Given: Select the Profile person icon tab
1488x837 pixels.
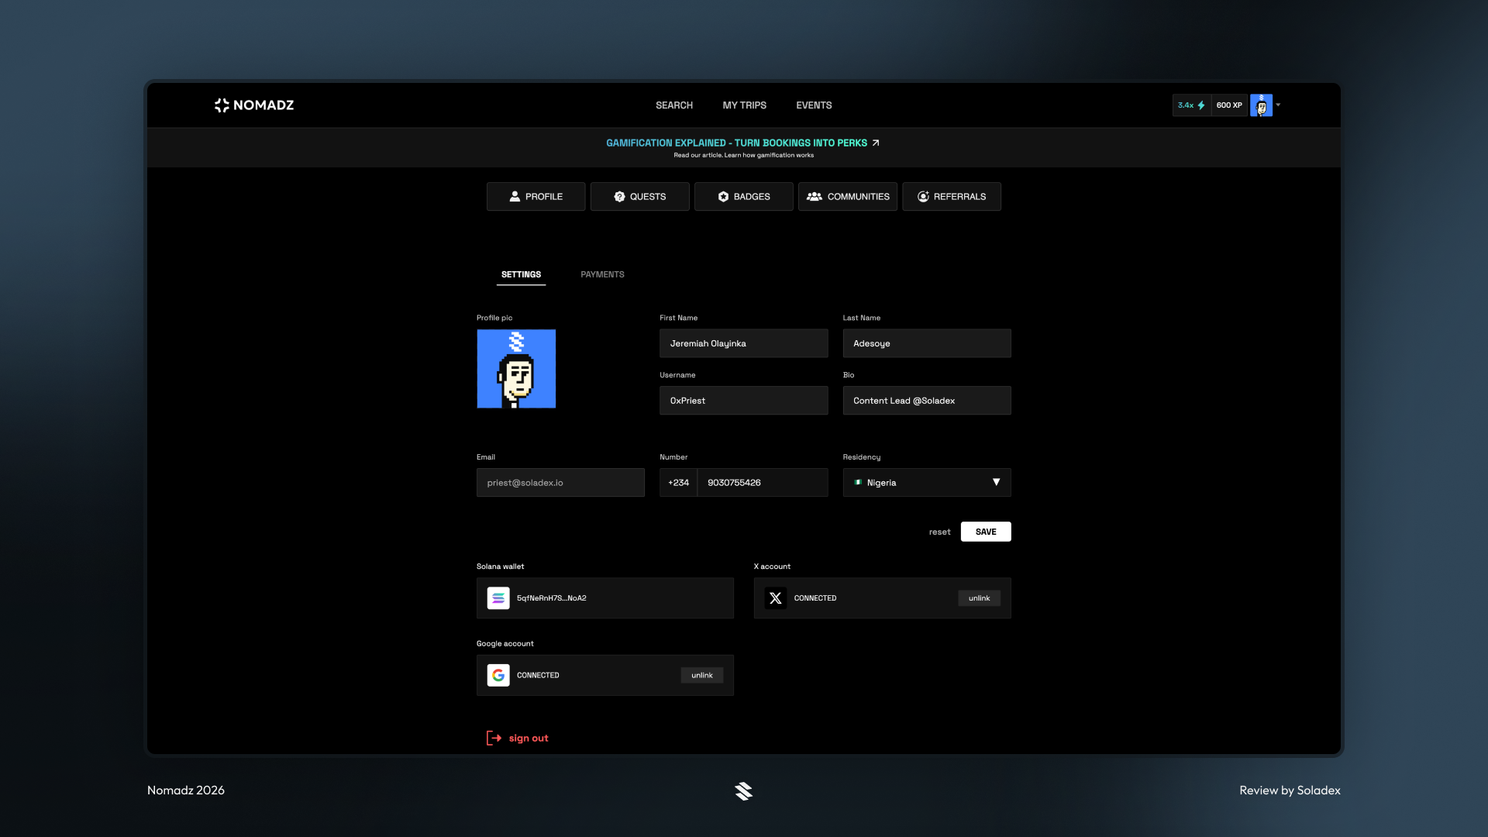Looking at the screenshot, I should pos(514,197).
